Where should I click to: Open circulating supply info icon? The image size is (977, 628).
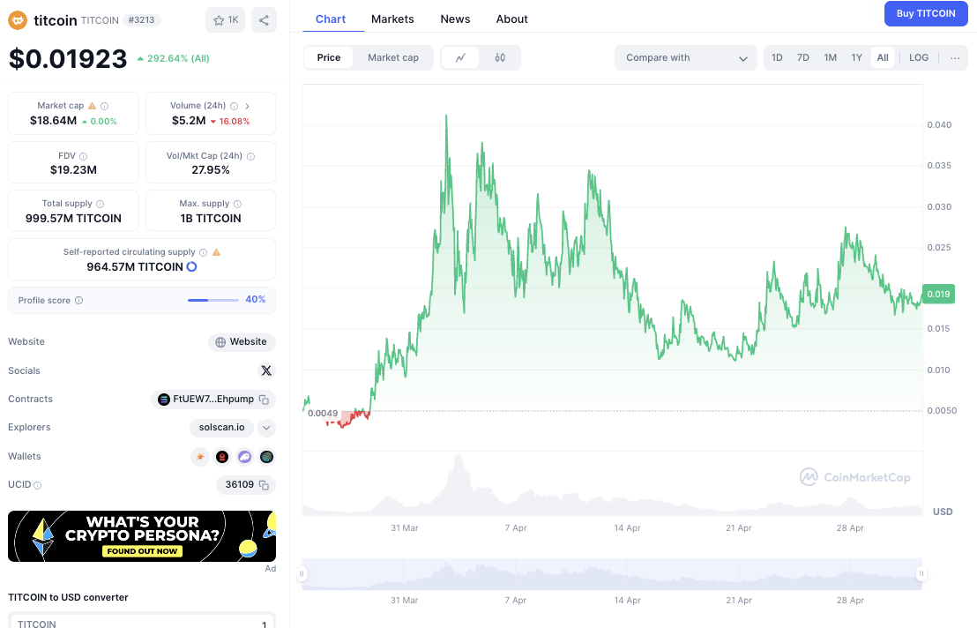(x=203, y=252)
